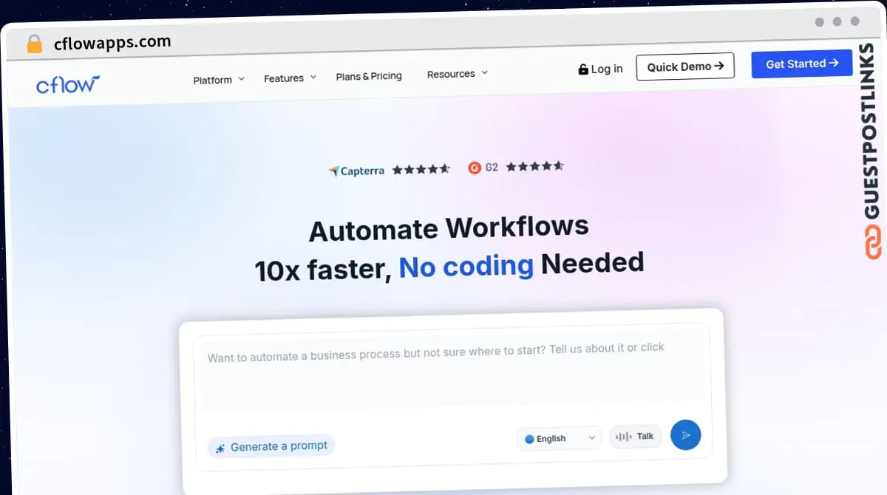Click the Guestpostlinks chain icon

873,243
